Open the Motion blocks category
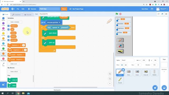 [3, 19]
